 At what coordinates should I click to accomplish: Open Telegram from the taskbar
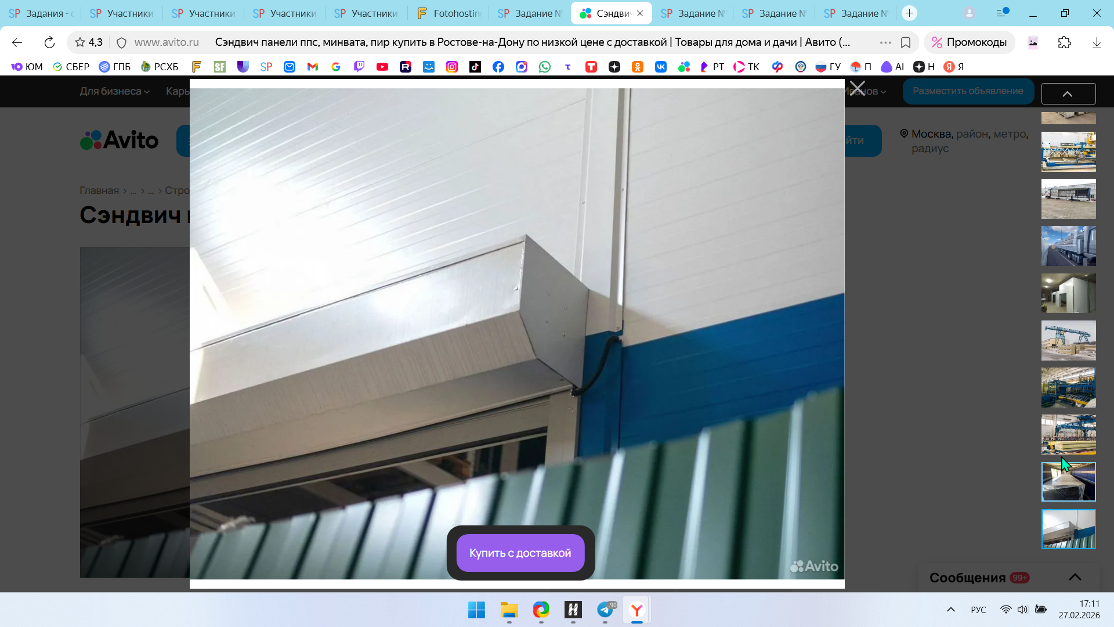[605, 610]
